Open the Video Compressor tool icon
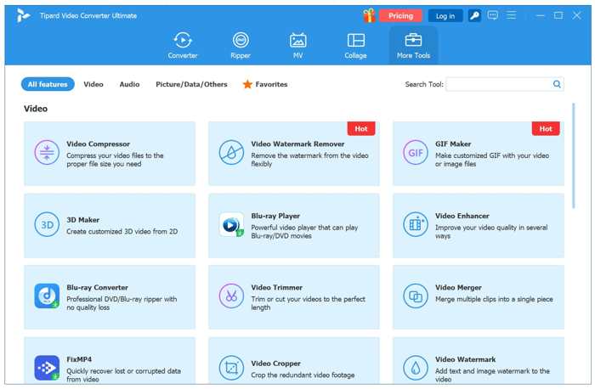The height and width of the screenshot is (389, 595). 46,153
